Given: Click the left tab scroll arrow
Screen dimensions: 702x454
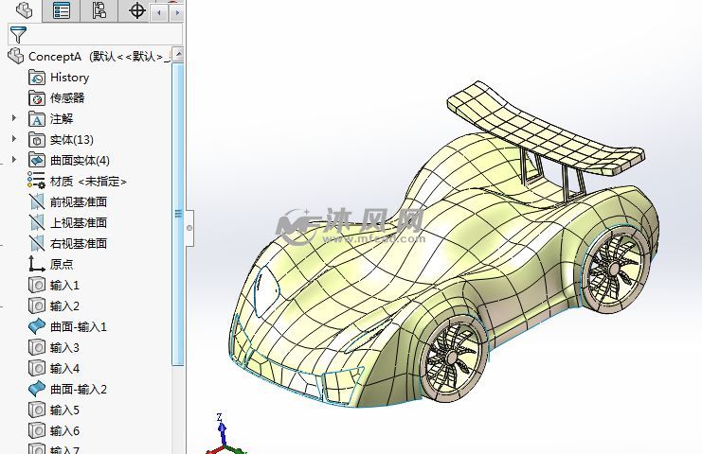Looking at the screenshot, I should coord(159,13).
